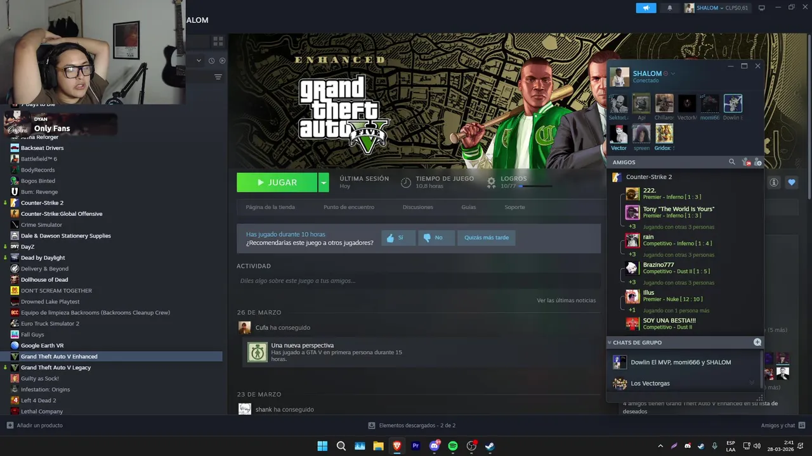The height and width of the screenshot is (456, 812).
Task: Switch to the Discusiones tab
Action: [x=418, y=207]
